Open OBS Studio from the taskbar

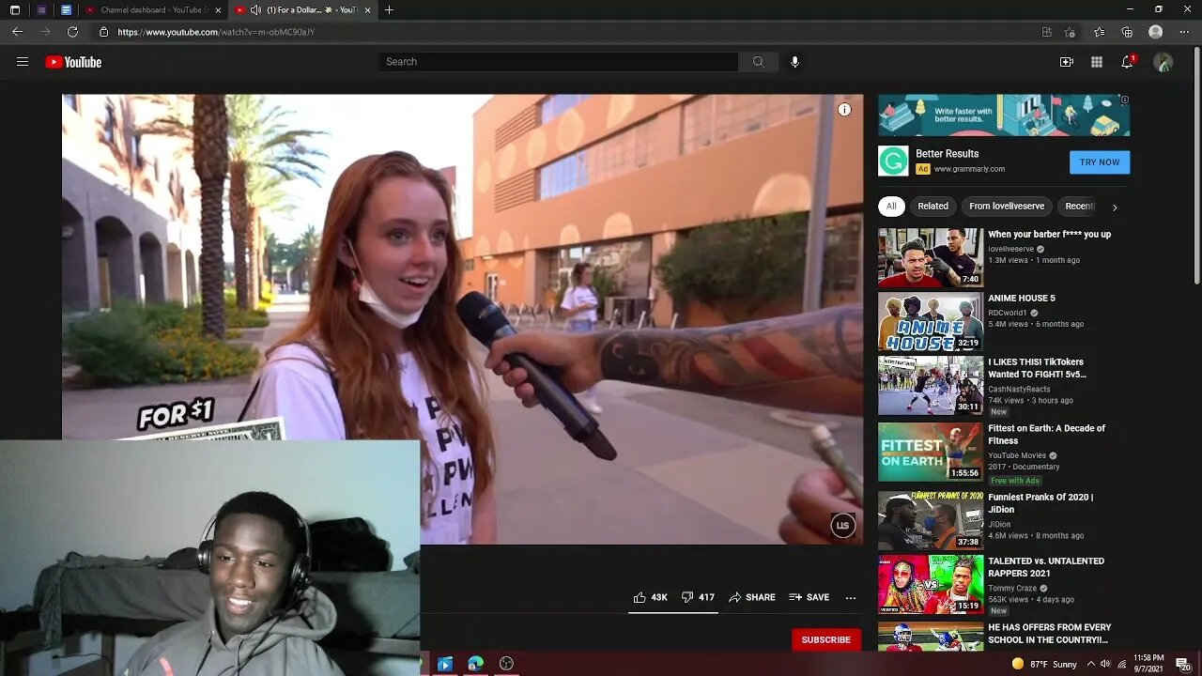(506, 664)
